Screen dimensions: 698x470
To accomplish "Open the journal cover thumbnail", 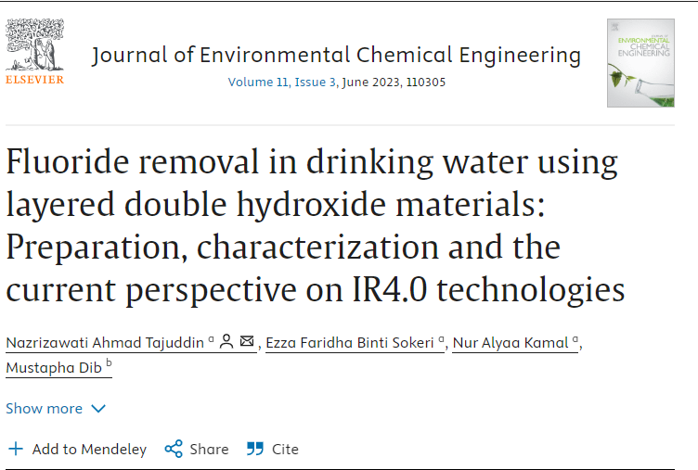I will click(640, 62).
